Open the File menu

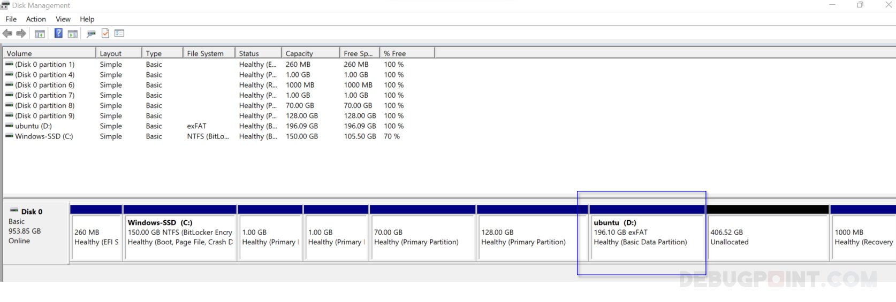click(11, 19)
